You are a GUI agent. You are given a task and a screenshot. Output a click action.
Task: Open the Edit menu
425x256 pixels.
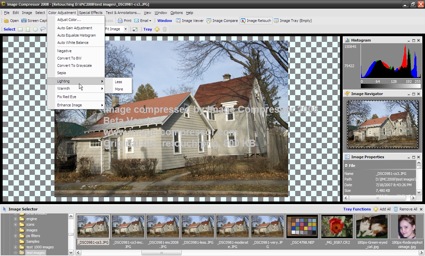[16, 13]
